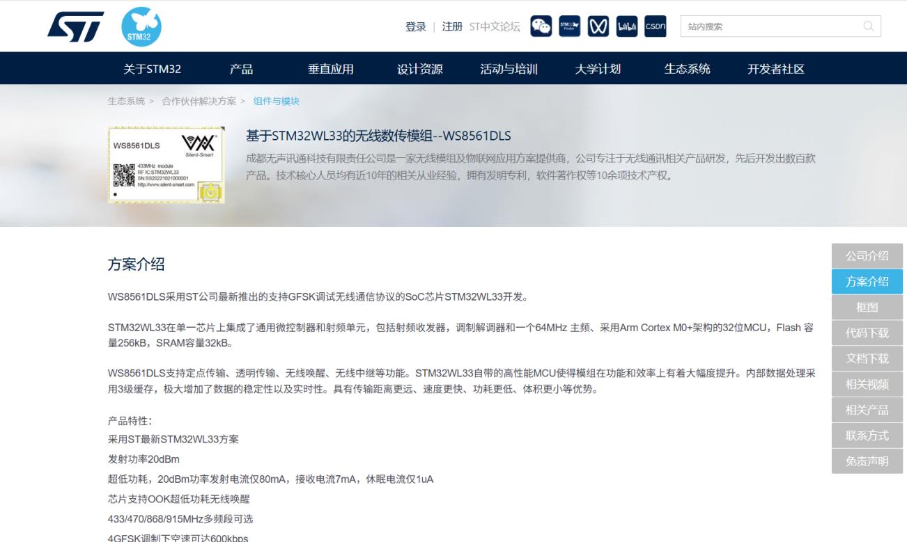
Task: Open the 设计资源 menu
Action: 420,68
